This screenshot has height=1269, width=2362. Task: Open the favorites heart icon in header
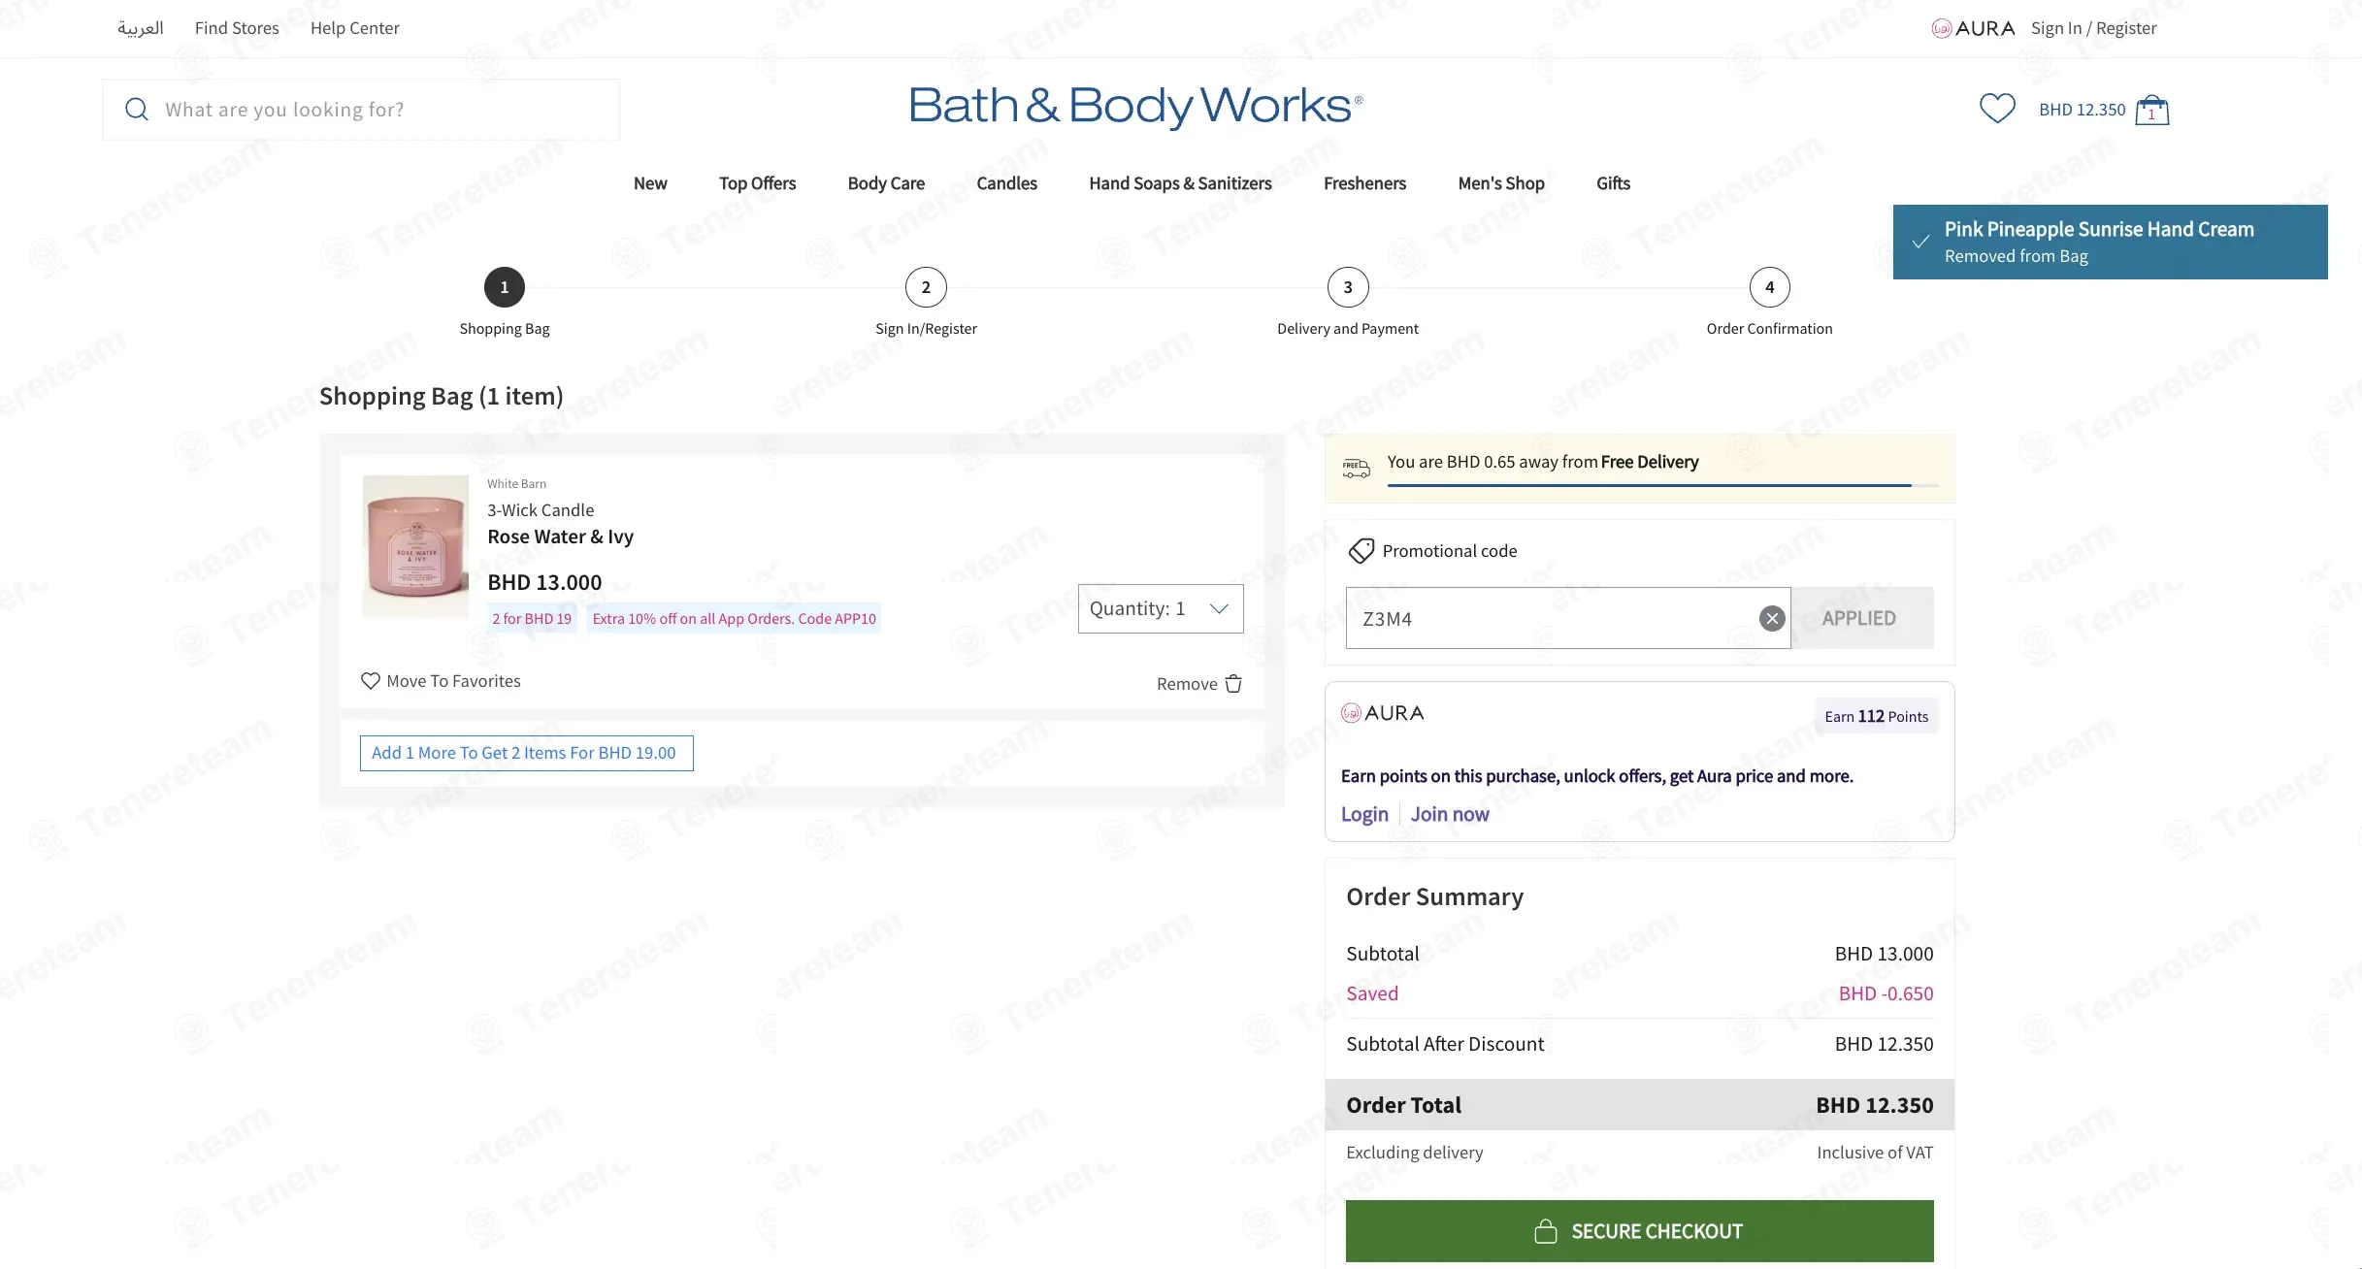(1997, 109)
